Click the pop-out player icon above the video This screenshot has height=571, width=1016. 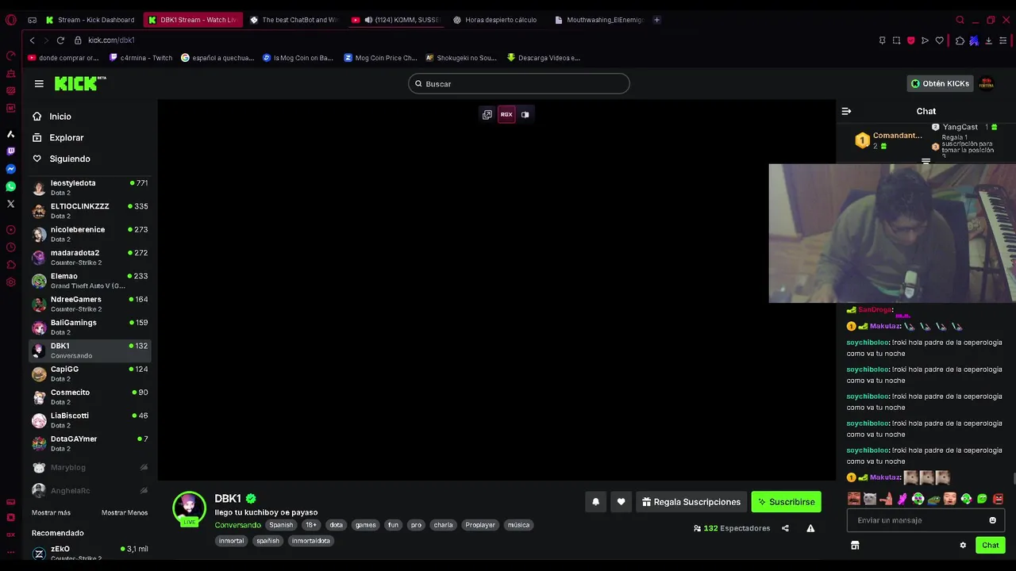click(x=487, y=114)
